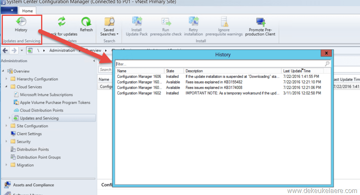Expand the Site Configuration node
The height and width of the screenshot is (195, 360).
(6, 126)
